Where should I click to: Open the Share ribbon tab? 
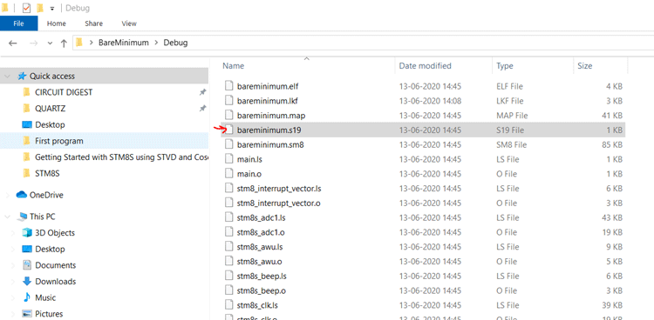click(x=93, y=23)
